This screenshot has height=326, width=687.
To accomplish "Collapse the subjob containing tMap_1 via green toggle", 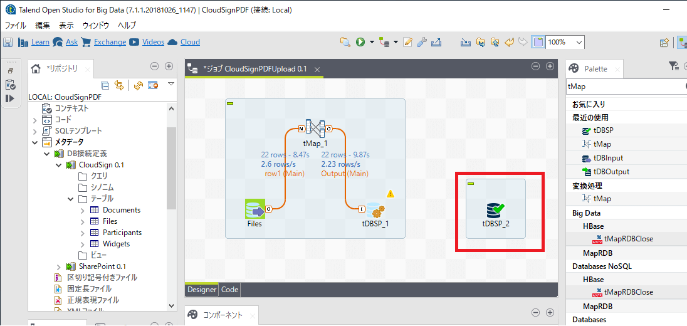I will pyautogui.click(x=230, y=103).
